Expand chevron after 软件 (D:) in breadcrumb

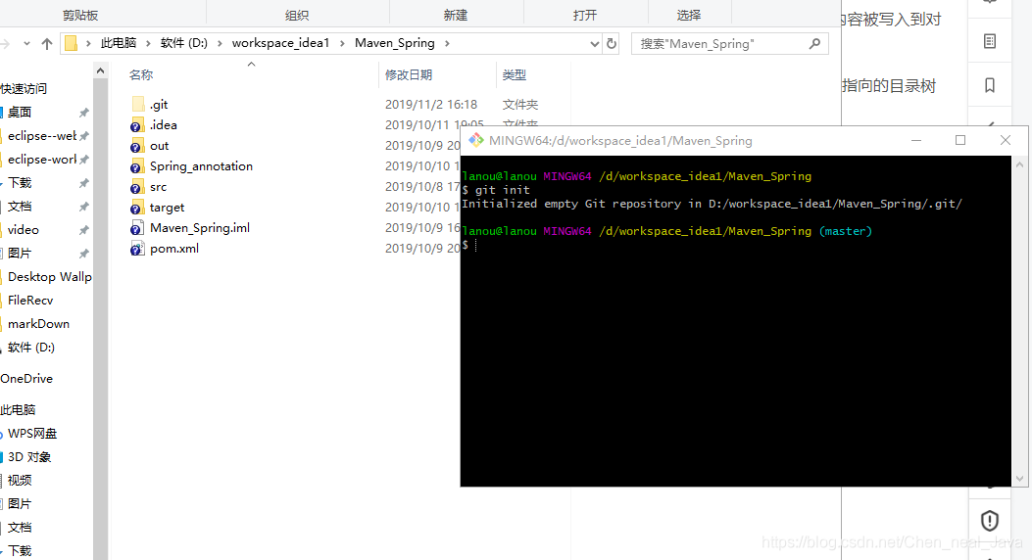[220, 43]
